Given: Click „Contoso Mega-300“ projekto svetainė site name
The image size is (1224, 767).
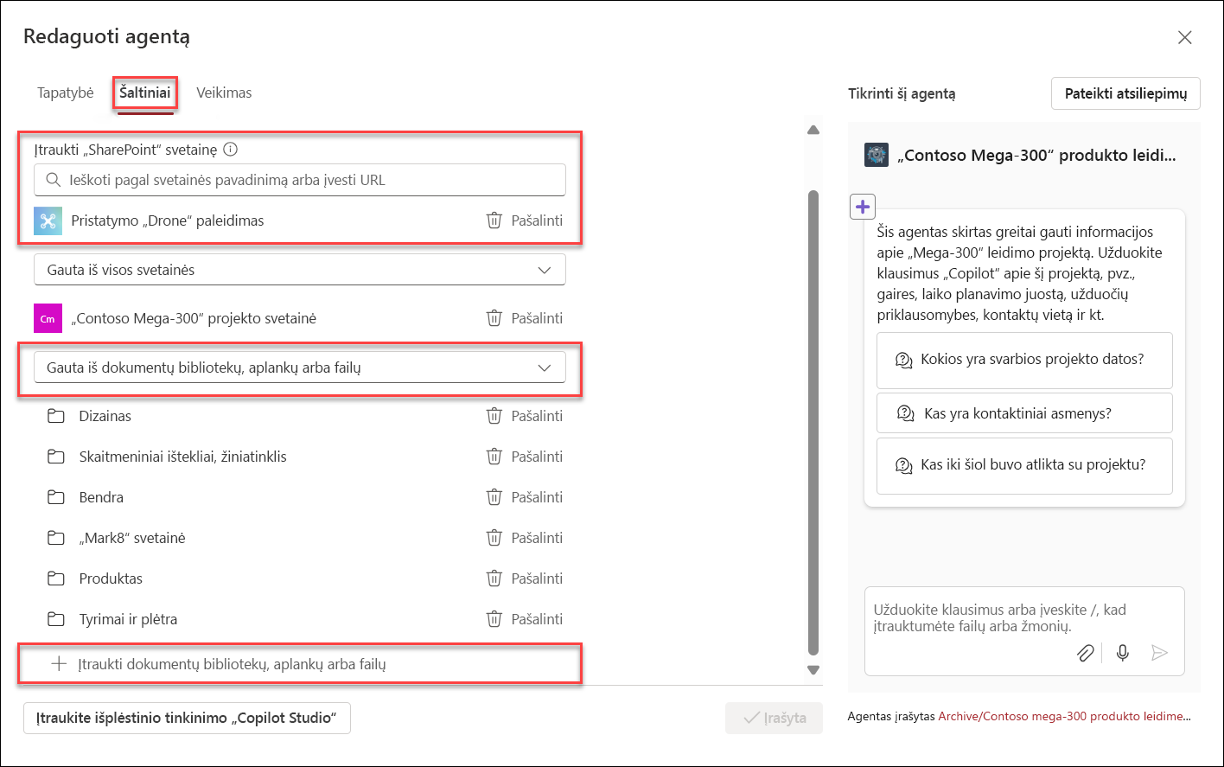Looking at the screenshot, I should pos(194,318).
